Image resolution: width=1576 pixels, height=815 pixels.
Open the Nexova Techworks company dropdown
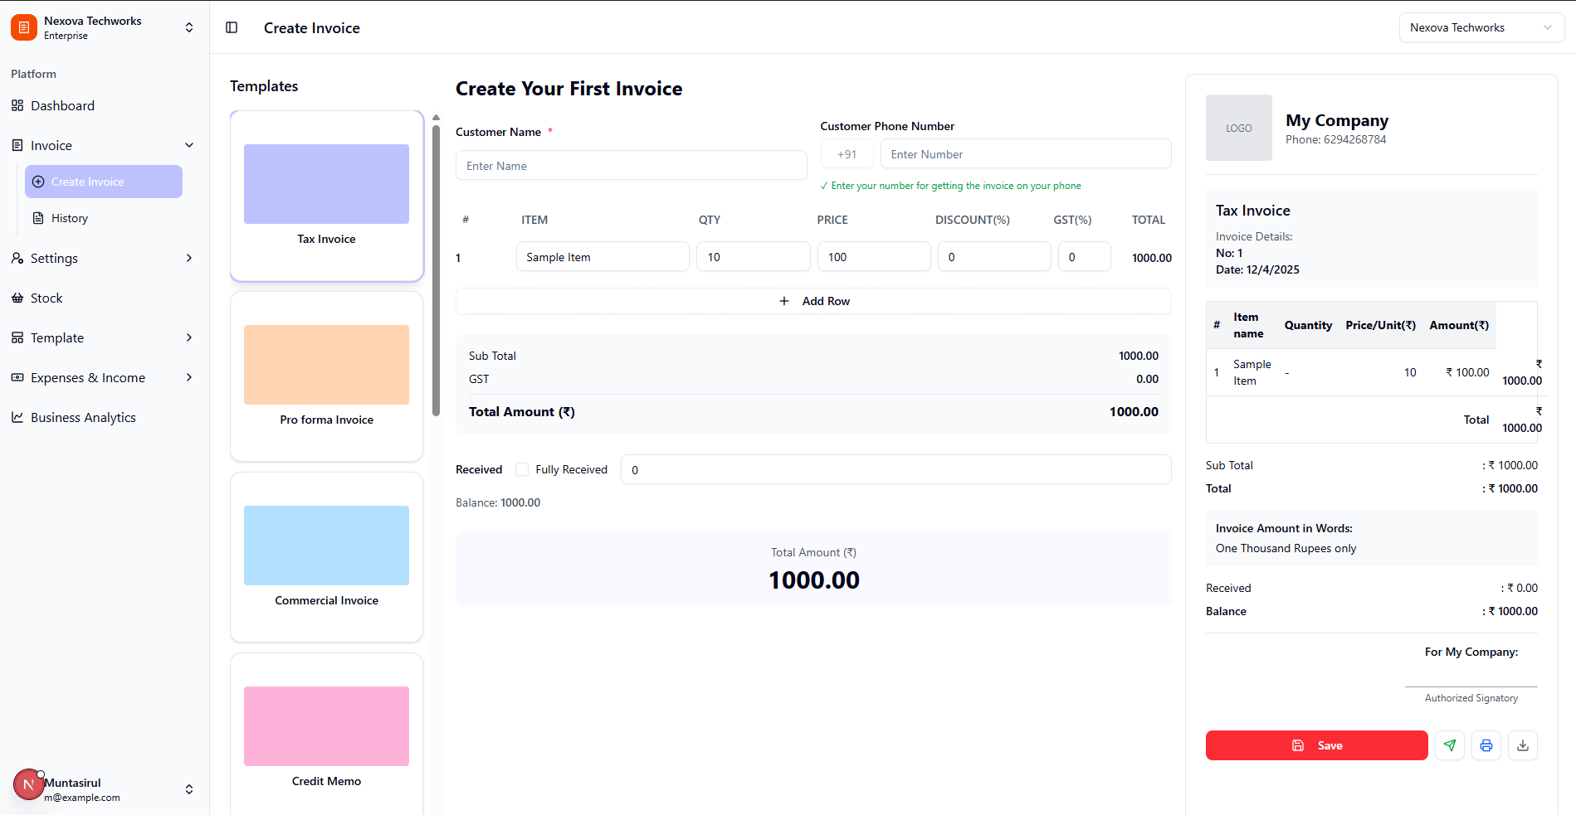coord(1481,27)
